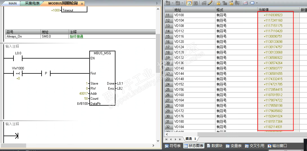The height and width of the screenshot is (151, 307).
Task: Click the delete row icon in status chart toolbar
Action: point(178,3)
